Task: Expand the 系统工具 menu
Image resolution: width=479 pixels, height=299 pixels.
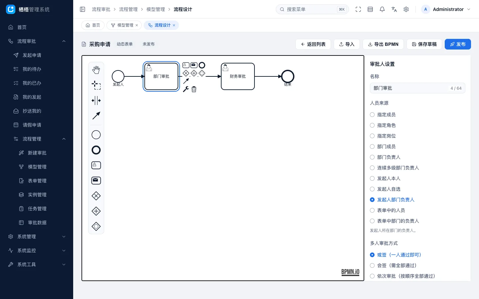Action: coord(37,264)
